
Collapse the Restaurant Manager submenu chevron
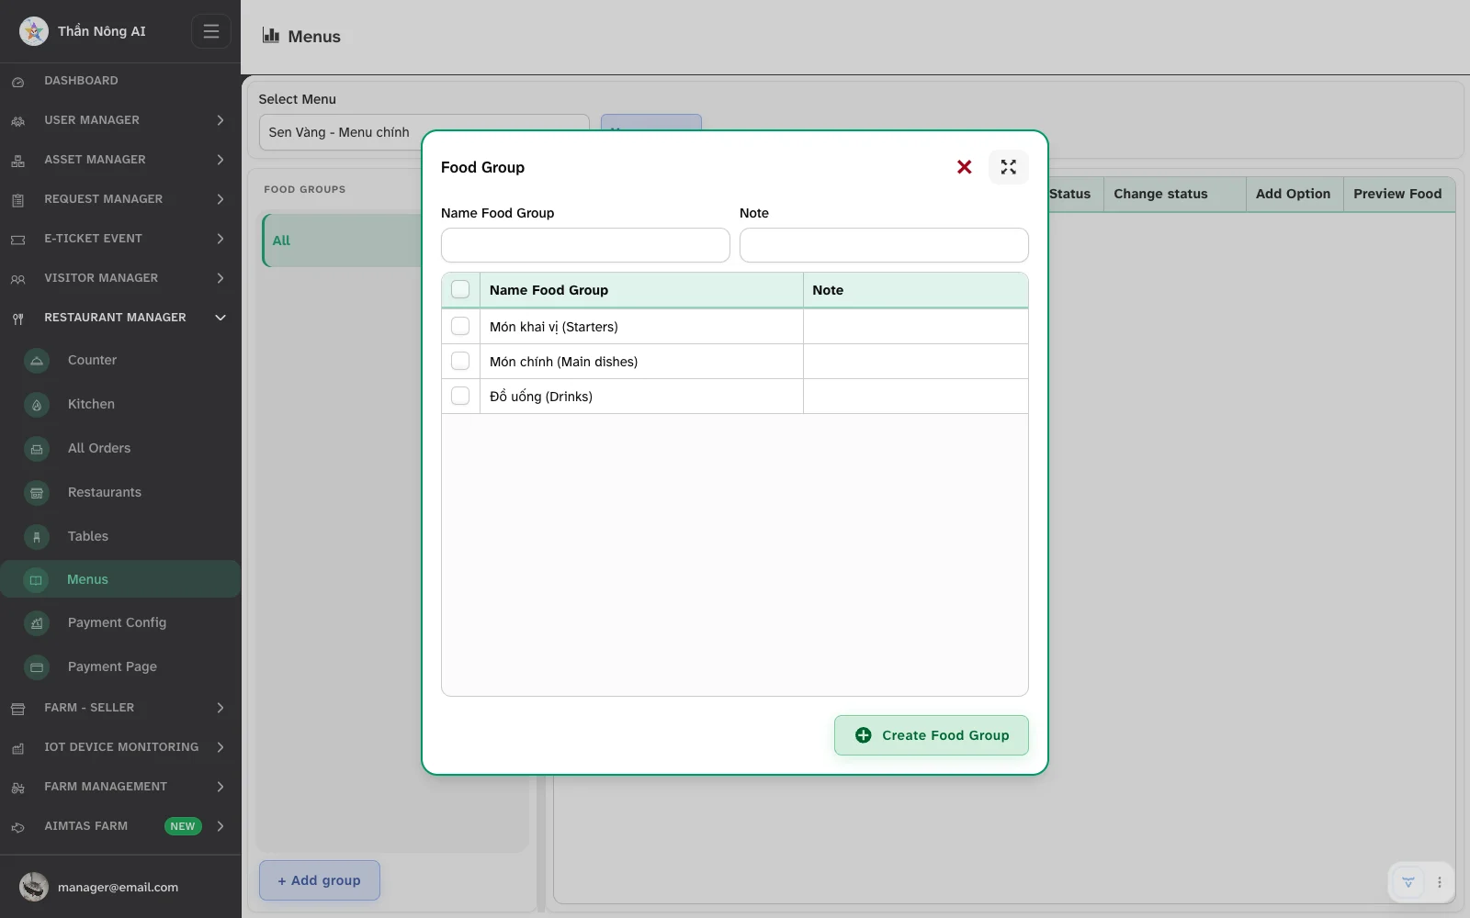coord(220,318)
